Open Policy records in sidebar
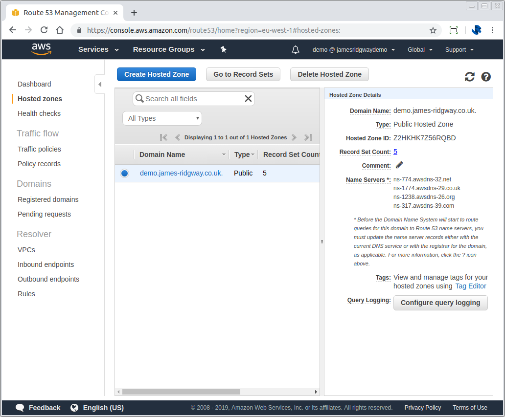 pos(39,164)
